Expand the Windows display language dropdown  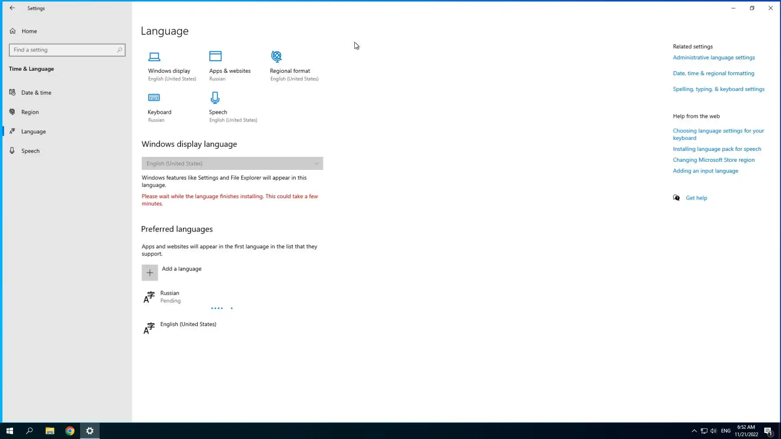[232, 163]
